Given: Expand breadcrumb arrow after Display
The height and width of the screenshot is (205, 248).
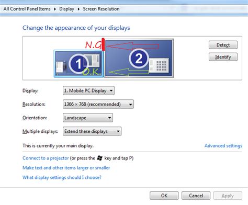Looking at the screenshot, I should [78, 9].
